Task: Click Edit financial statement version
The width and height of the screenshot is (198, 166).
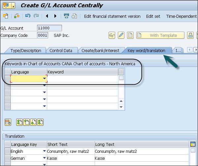Action: pos(112,16)
